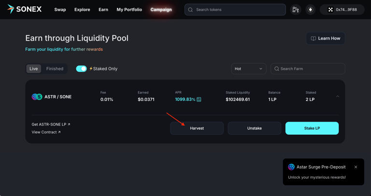The height and width of the screenshot is (196, 371).
Task: Click the ASTR / SONE token pair icon
Action: [37, 97]
